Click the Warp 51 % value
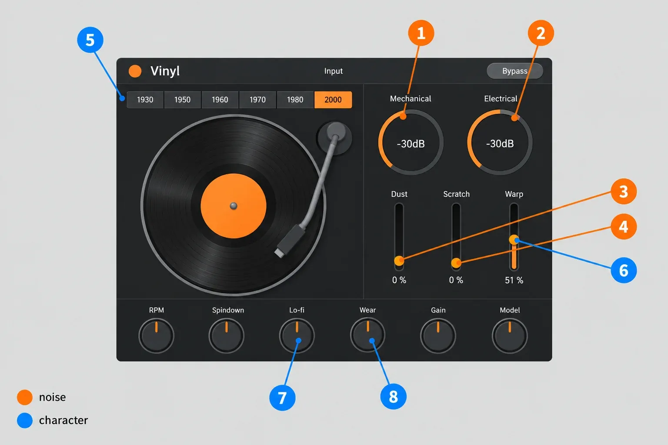 [x=514, y=280]
